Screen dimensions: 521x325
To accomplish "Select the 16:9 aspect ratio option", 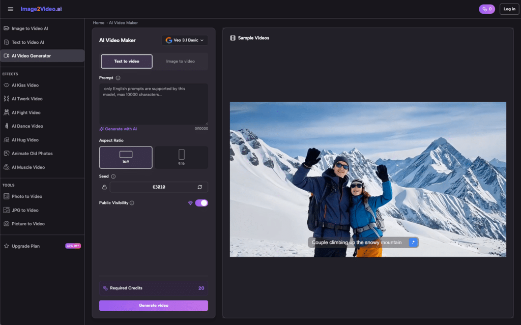I will pos(126,157).
